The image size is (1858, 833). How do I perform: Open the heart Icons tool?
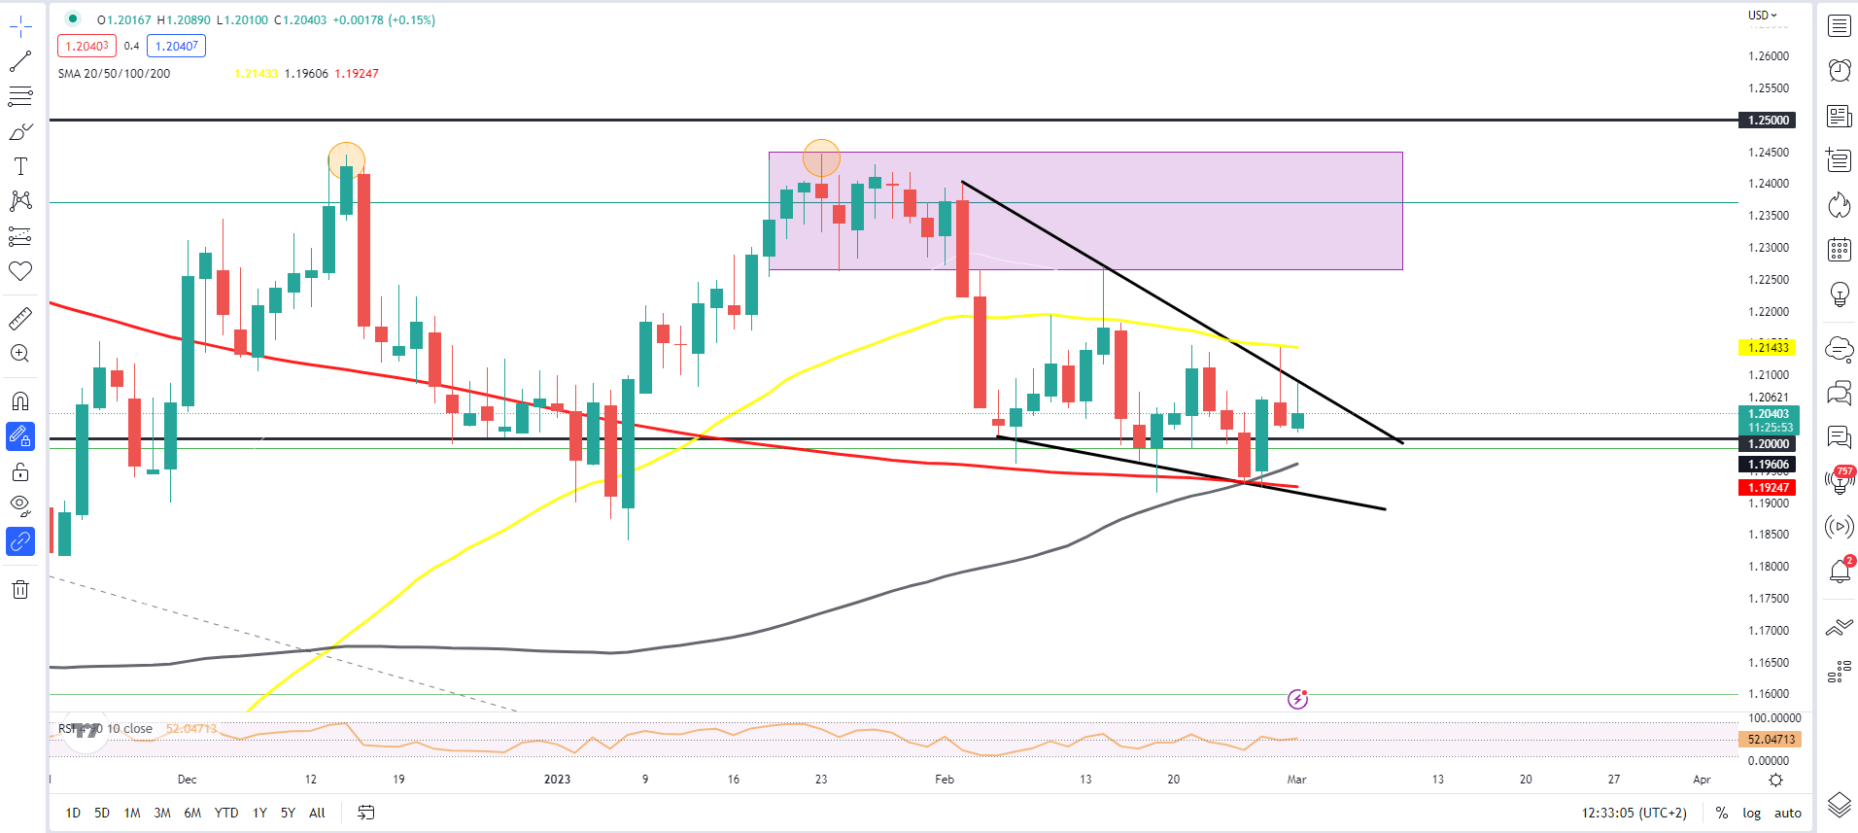(x=20, y=271)
